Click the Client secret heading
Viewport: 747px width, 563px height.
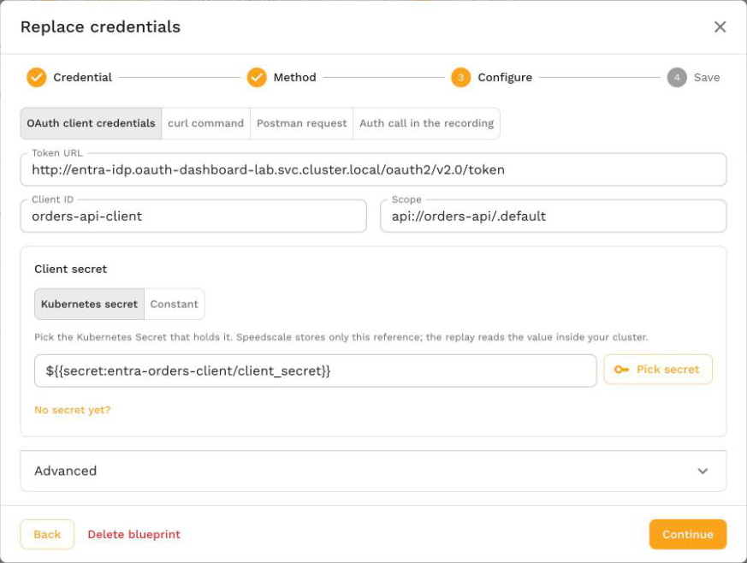(70, 270)
